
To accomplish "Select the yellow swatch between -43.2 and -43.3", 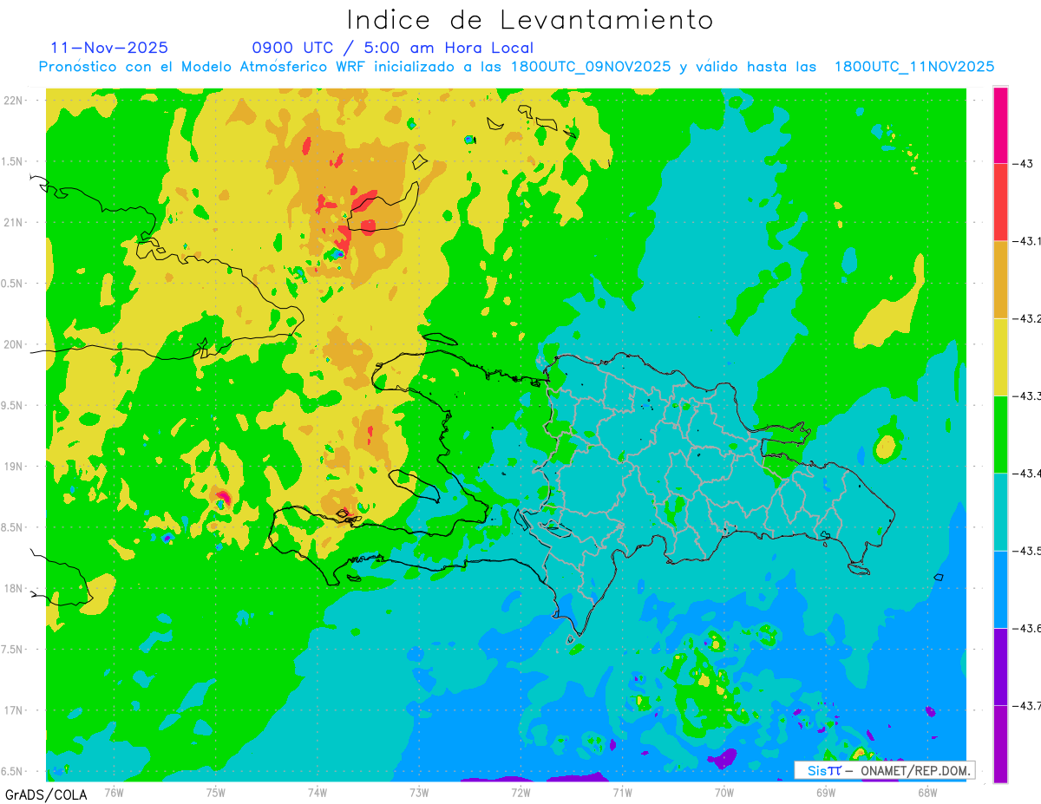I will [1000, 356].
